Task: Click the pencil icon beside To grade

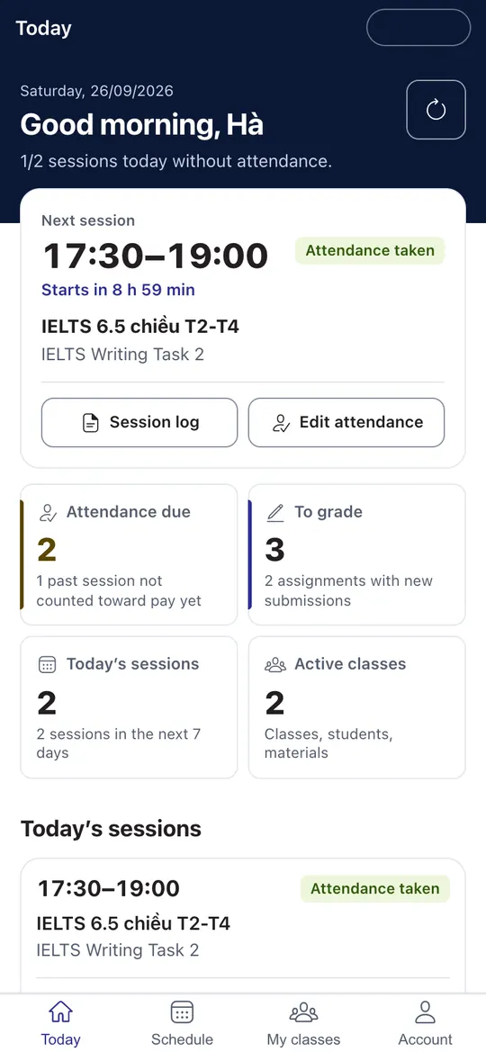Action: pos(275,513)
